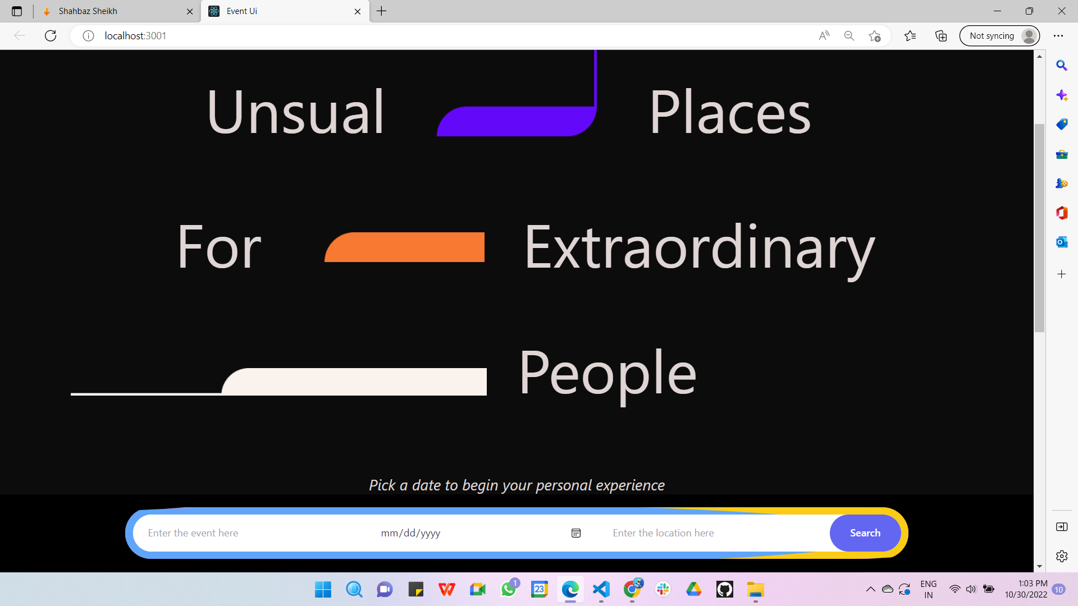
Task: Refresh the localhost page
Action: click(51, 36)
